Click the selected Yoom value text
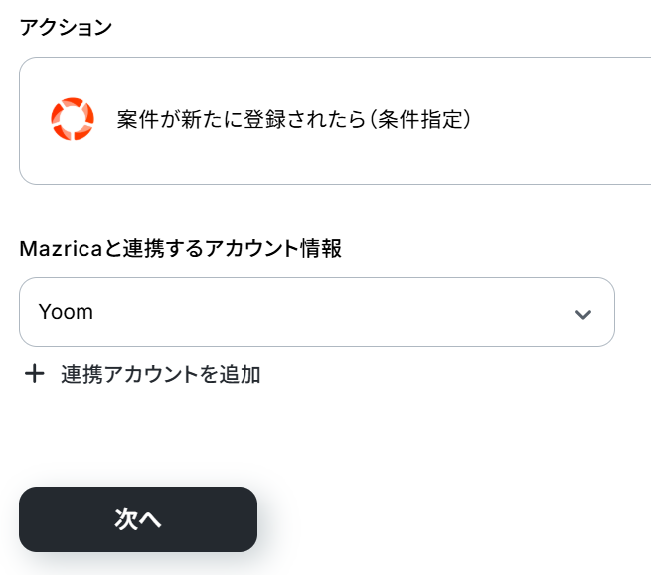Image resolution: width=651 pixels, height=575 pixels. click(66, 312)
